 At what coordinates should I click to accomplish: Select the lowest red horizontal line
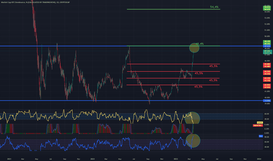[173, 85]
